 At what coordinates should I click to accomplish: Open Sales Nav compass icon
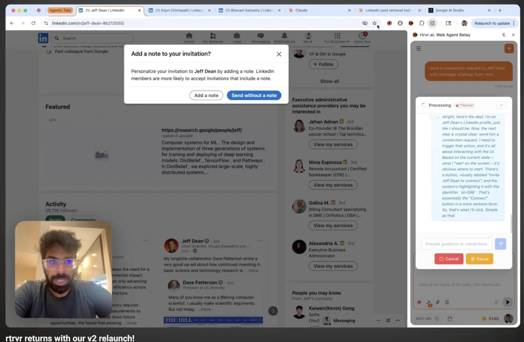coord(362,38)
